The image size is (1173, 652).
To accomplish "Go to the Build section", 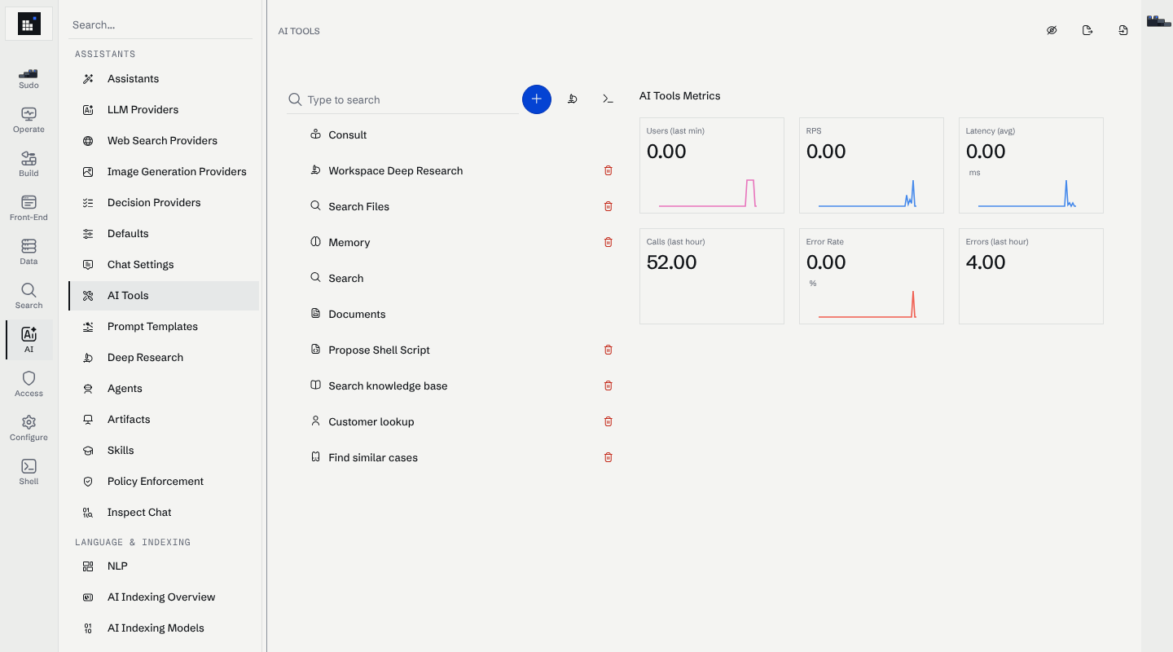I will [29, 164].
